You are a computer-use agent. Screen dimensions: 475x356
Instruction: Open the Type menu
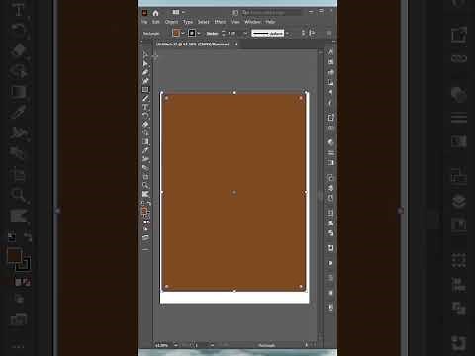tap(188, 22)
